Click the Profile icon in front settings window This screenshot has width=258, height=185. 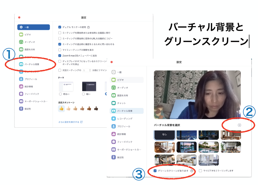[113, 126]
